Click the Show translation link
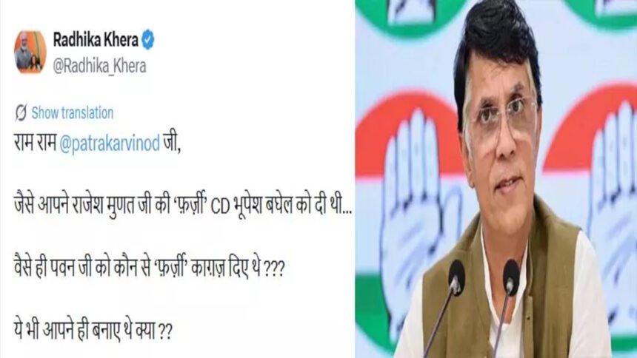 73,113
